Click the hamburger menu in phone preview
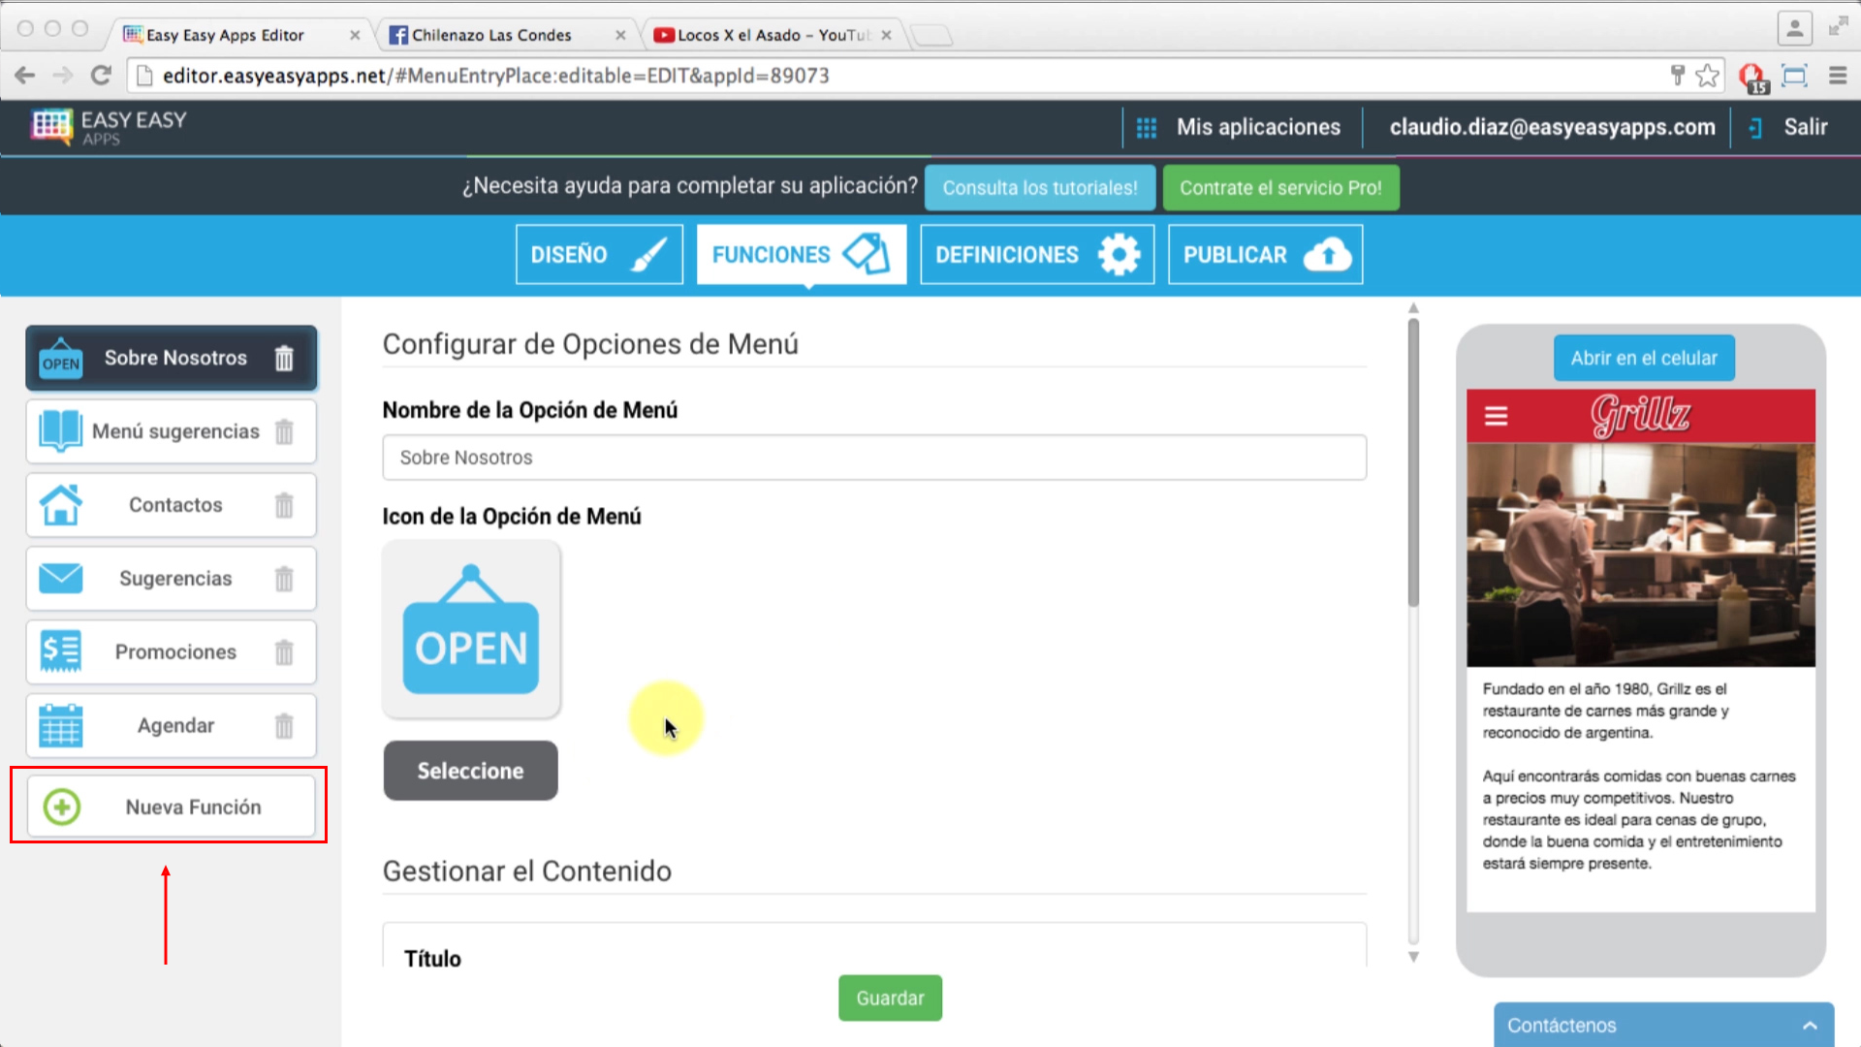The image size is (1861, 1047). (1496, 416)
